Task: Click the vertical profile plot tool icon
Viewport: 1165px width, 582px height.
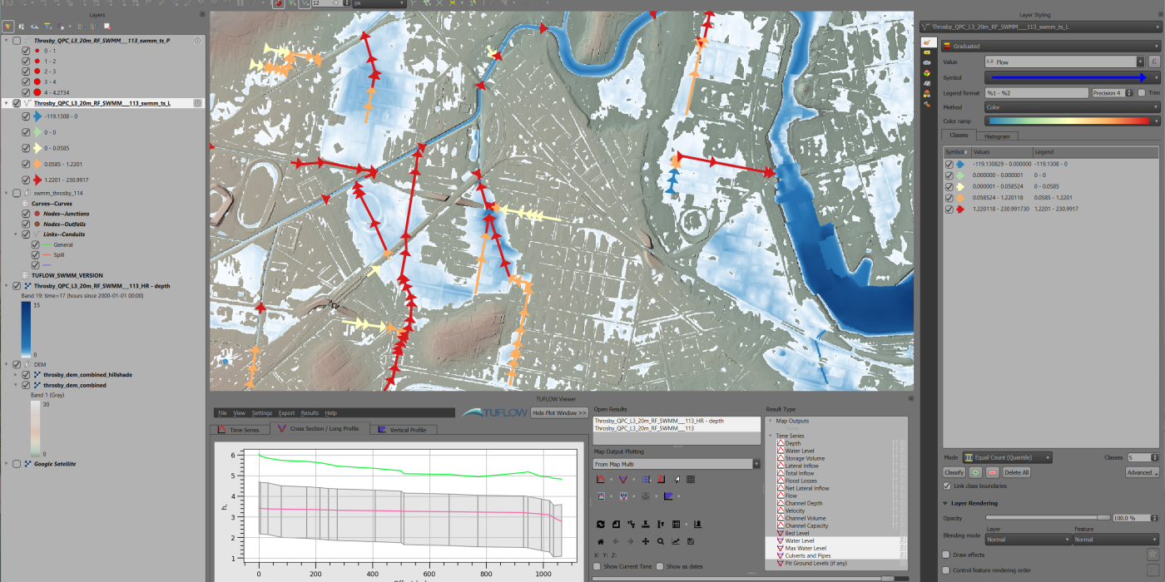Action: pos(668,496)
